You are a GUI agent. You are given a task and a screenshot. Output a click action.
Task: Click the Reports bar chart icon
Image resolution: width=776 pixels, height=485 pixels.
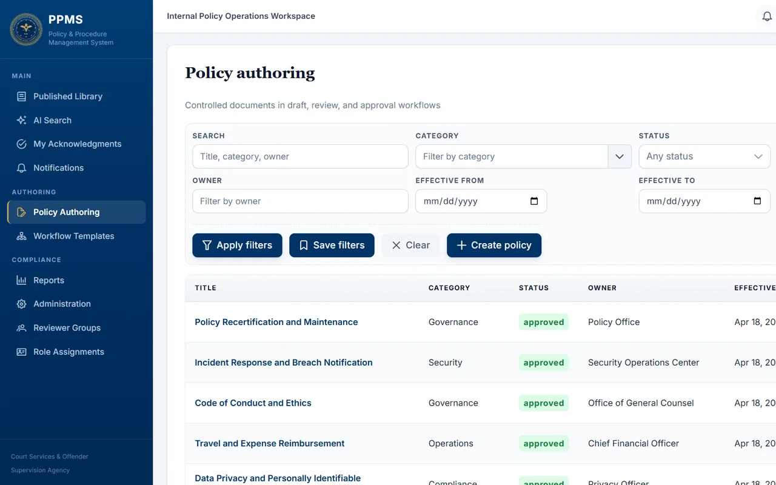[21, 280]
